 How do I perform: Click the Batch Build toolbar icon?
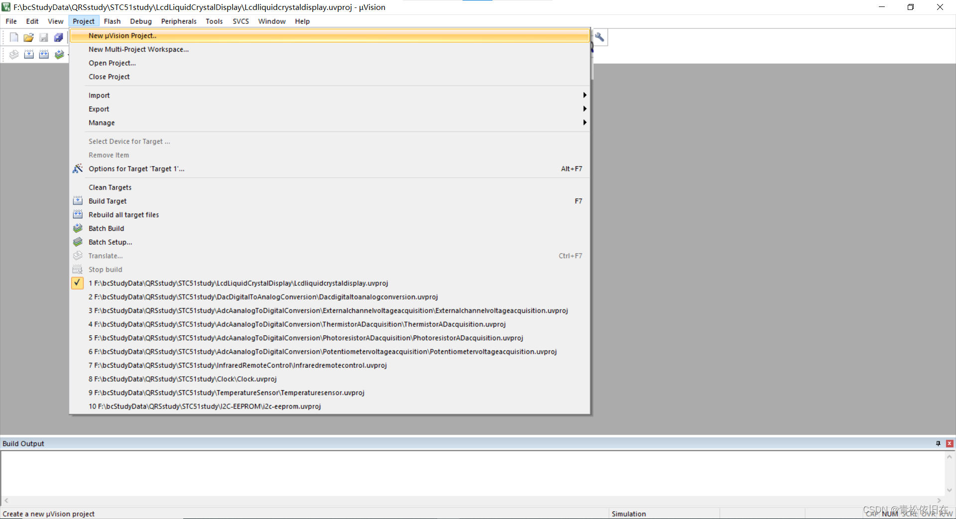[59, 54]
